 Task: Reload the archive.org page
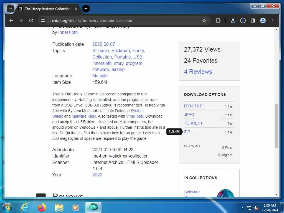31,21
